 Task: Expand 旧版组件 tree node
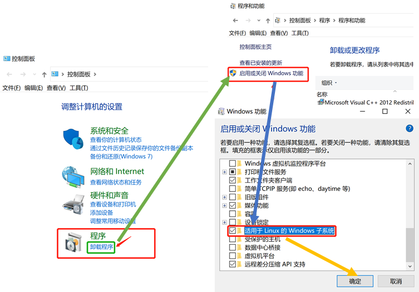(225, 198)
